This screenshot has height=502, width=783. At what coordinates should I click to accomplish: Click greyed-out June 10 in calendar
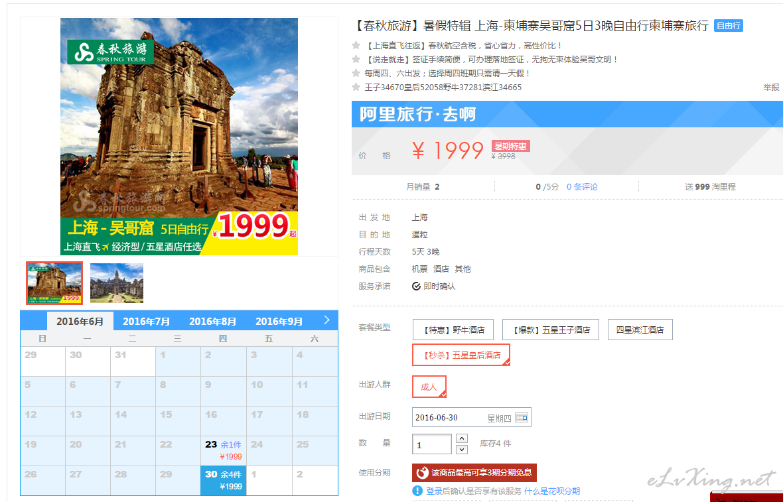(x=269, y=391)
